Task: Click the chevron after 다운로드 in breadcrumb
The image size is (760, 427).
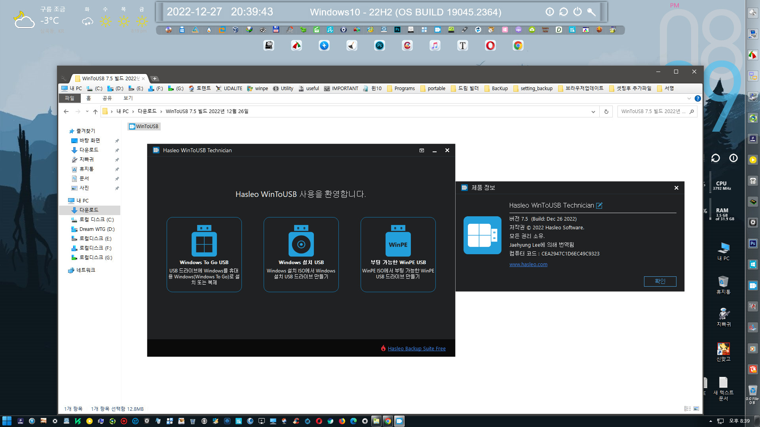Action: pos(161,111)
